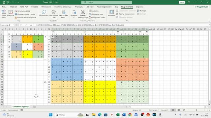Switch to the Вставка tab

[x=35, y=7]
